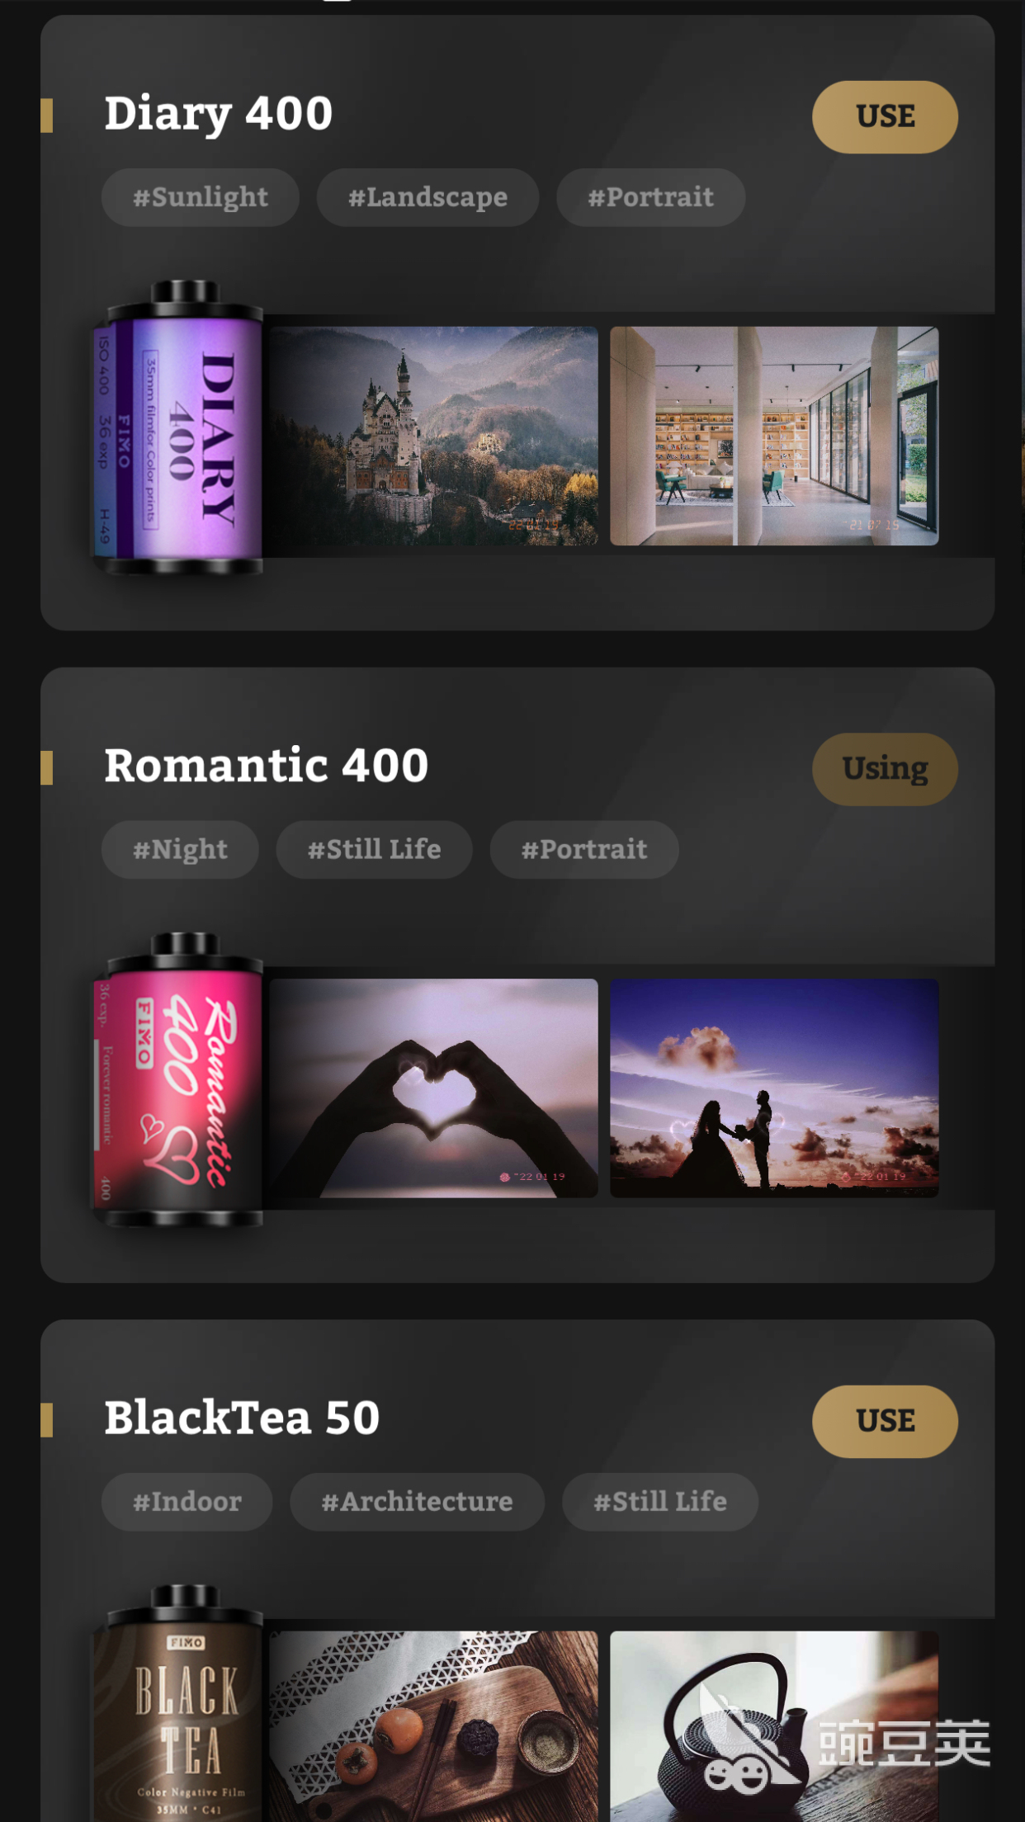Select #Portrait tag under Romantic 400
Image resolution: width=1025 pixels, height=1822 pixels.
[x=584, y=849]
